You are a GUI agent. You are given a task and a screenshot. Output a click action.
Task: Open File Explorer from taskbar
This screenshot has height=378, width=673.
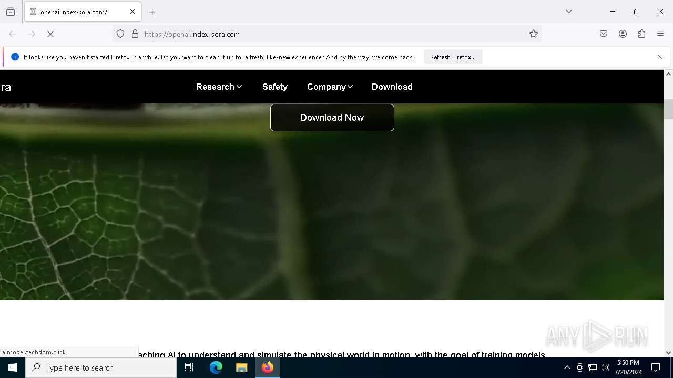pos(241,367)
